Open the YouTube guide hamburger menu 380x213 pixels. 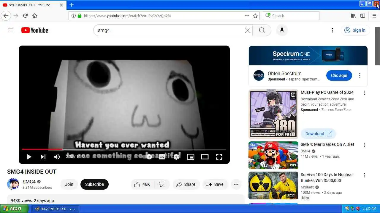pos(11,30)
